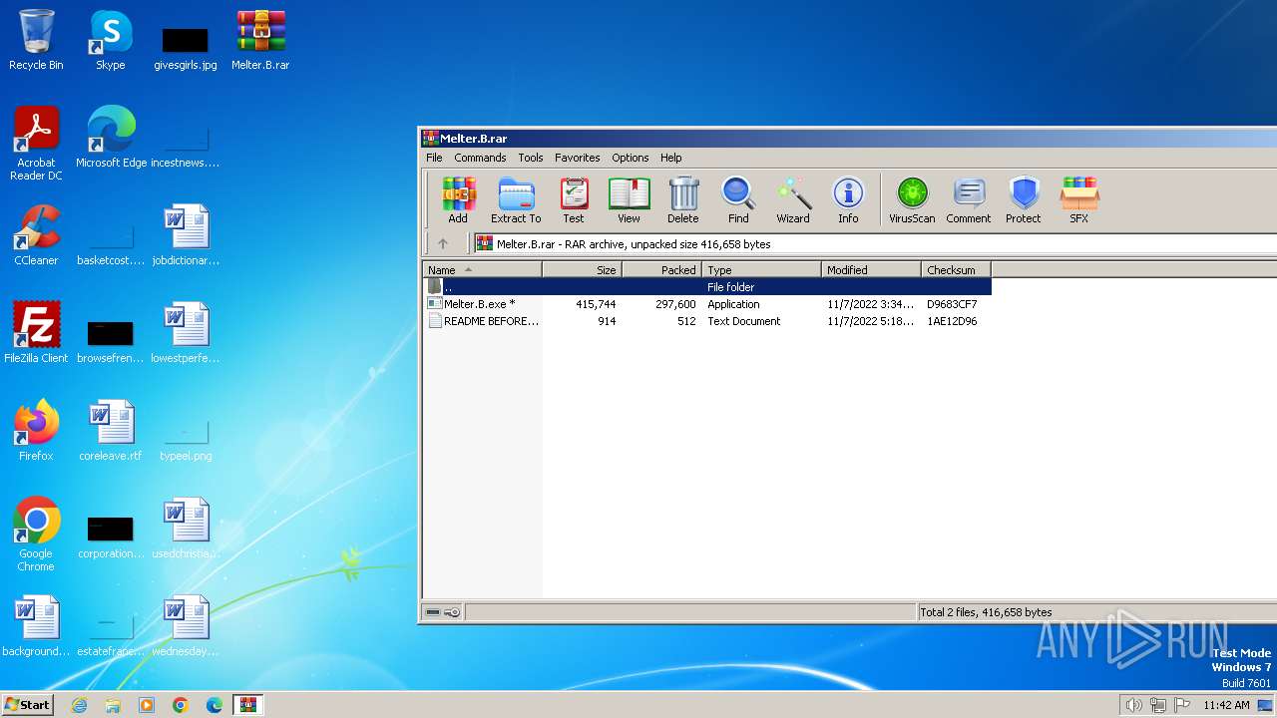Click the Protect archive icon

[x=1024, y=199]
